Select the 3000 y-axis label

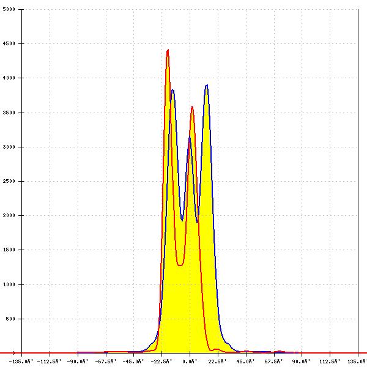9,147
